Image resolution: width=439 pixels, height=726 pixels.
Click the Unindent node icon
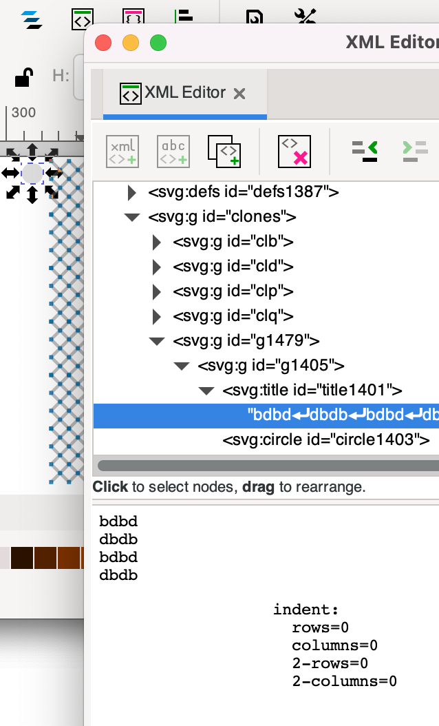[365, 151]
